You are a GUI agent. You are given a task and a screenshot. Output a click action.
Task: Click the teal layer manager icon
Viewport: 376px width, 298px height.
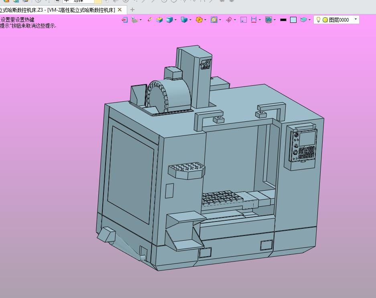304,20
